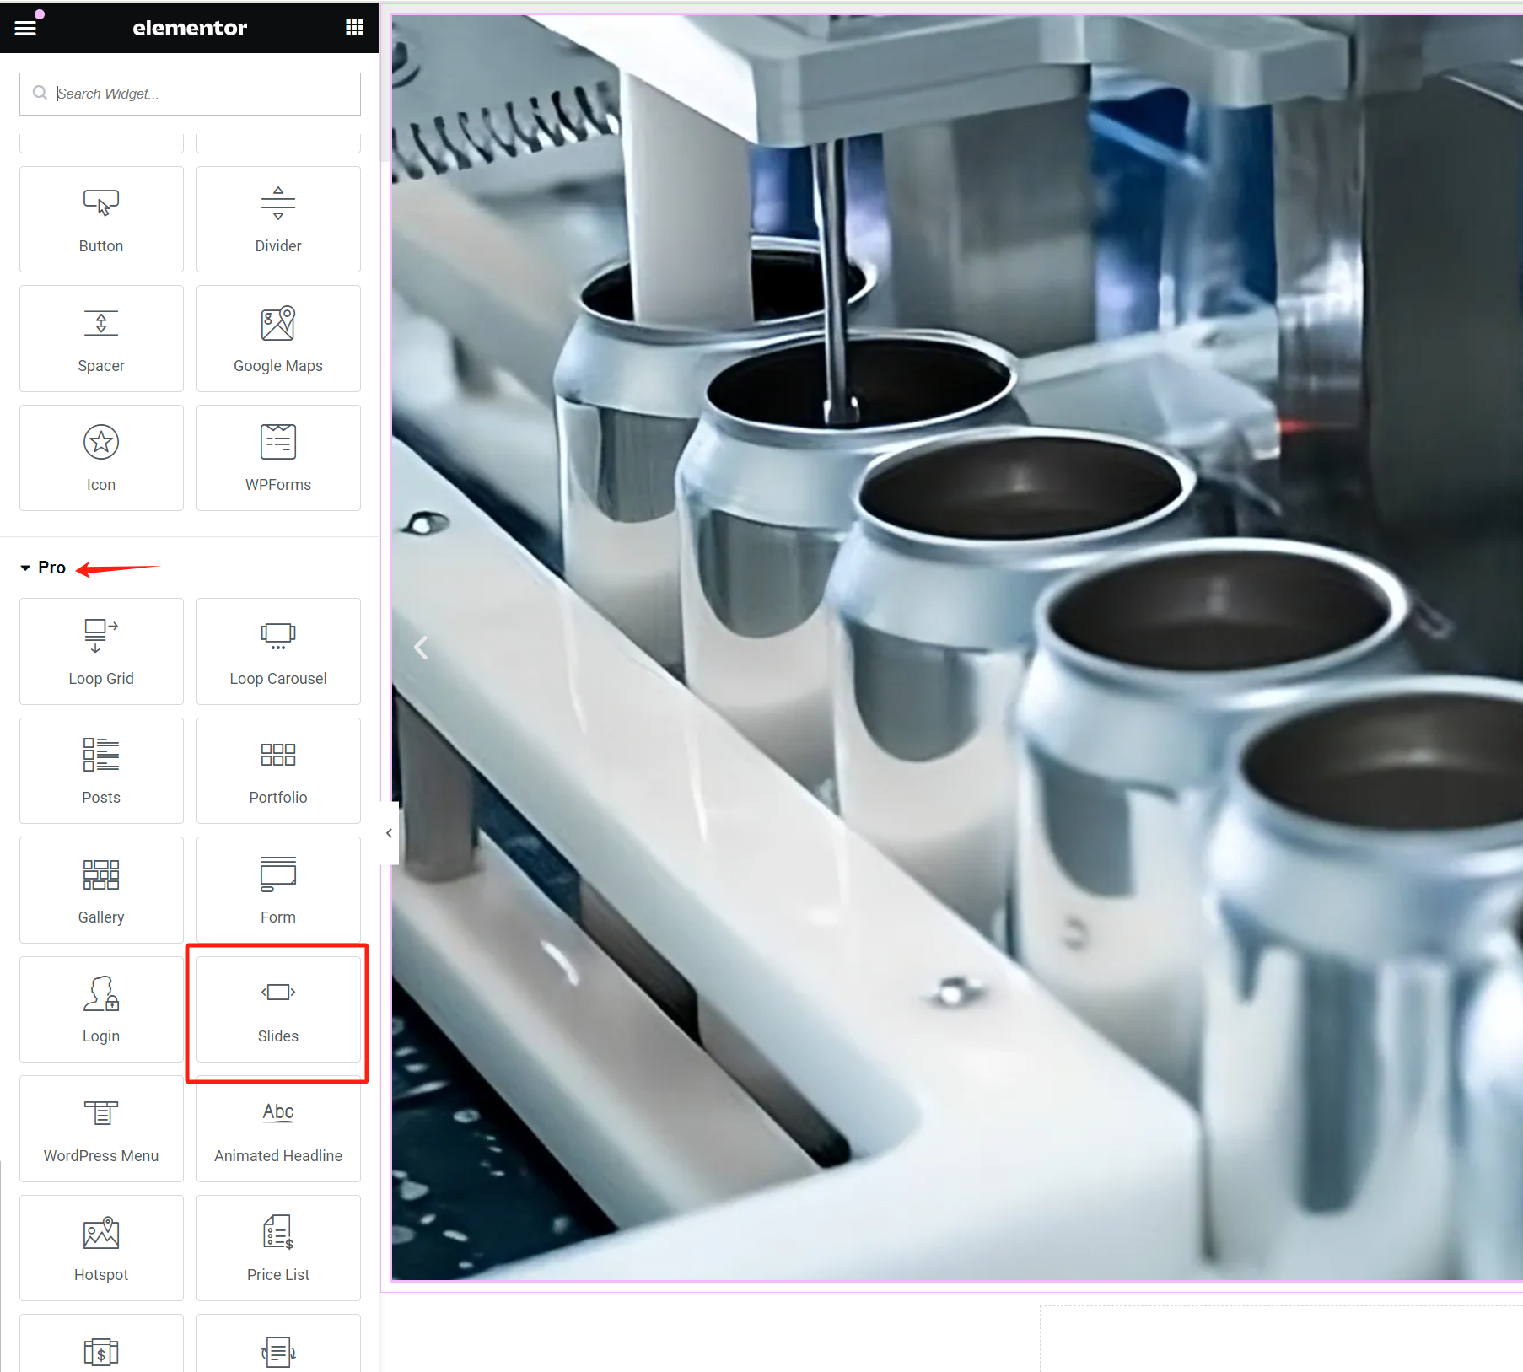
Task: Choose the WPForms widget
Action: [278, 458]
